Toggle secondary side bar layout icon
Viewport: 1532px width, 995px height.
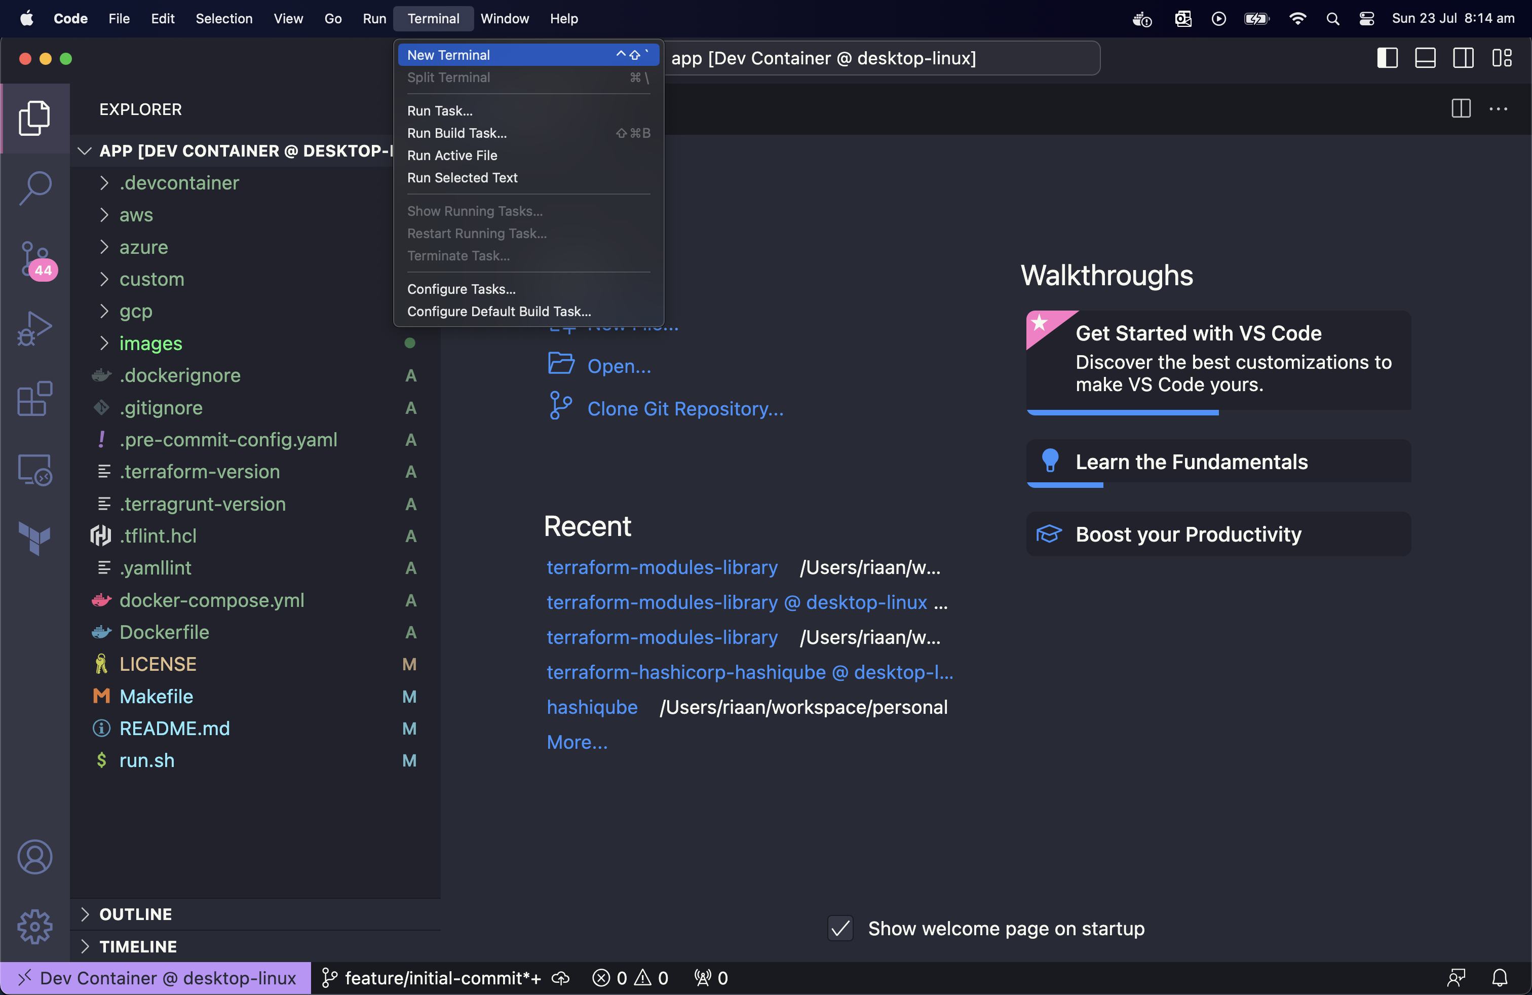[1463, 58]
